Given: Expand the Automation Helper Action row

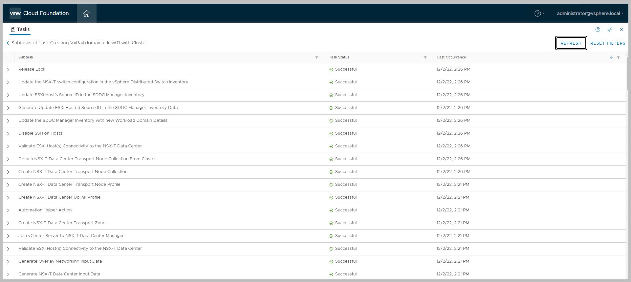Looking at the screenshot, I should click(x=8, y=210).
